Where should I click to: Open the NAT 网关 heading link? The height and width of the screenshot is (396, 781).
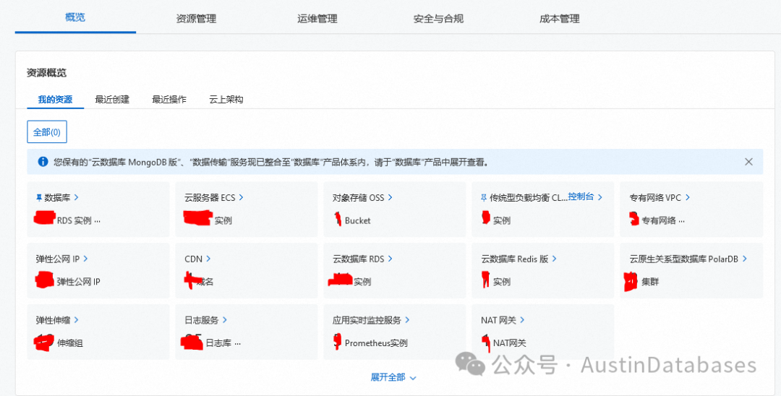pos(498,320)
